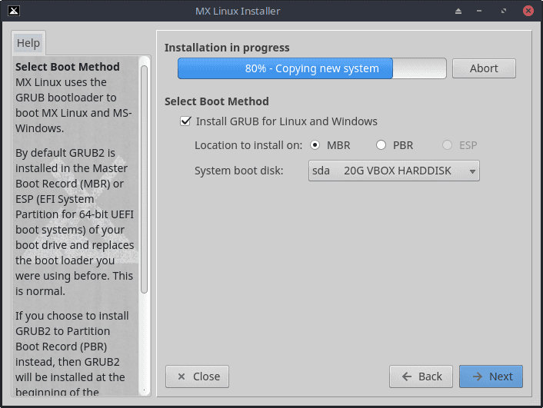Click the Help panel vertical scrollbar

tap(144, 179)
